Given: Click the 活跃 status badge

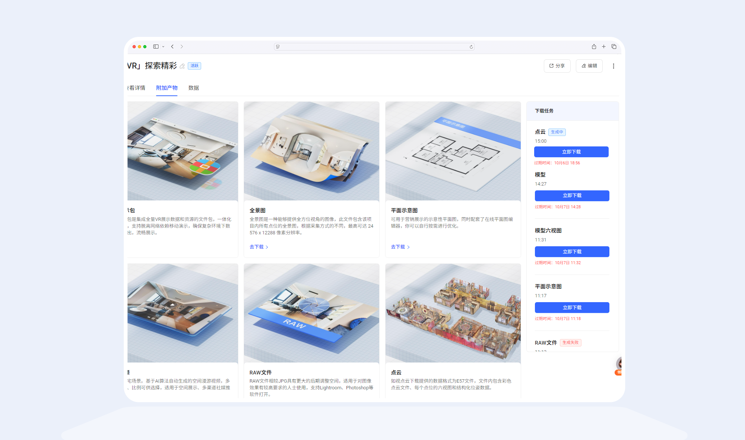Looking at the screenshot, I should click(194, 66).
